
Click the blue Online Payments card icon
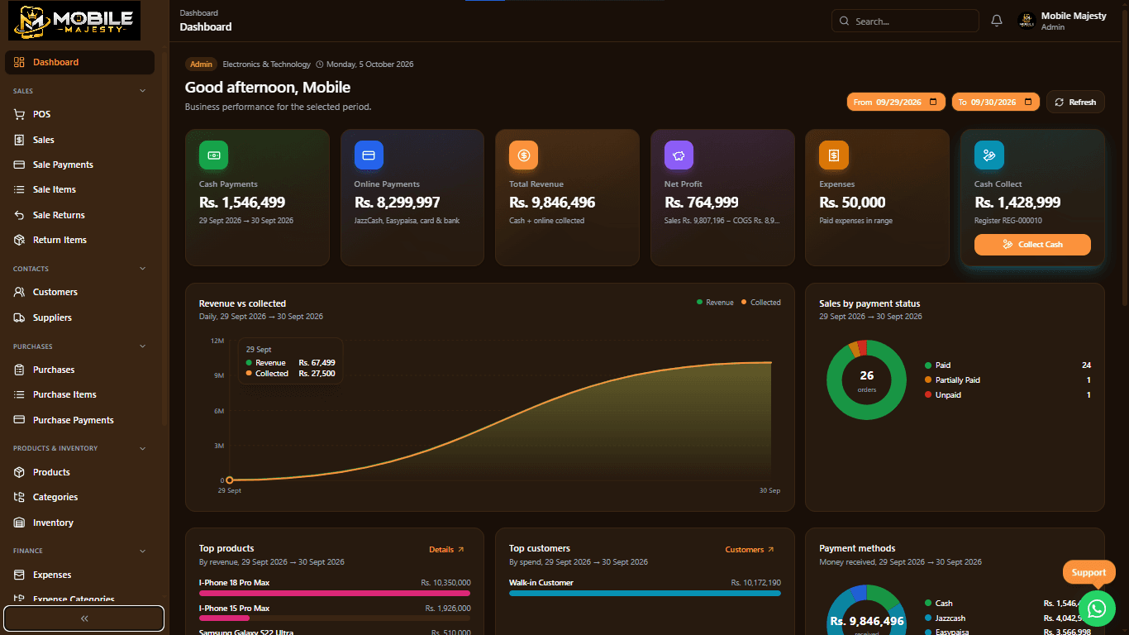369,155
